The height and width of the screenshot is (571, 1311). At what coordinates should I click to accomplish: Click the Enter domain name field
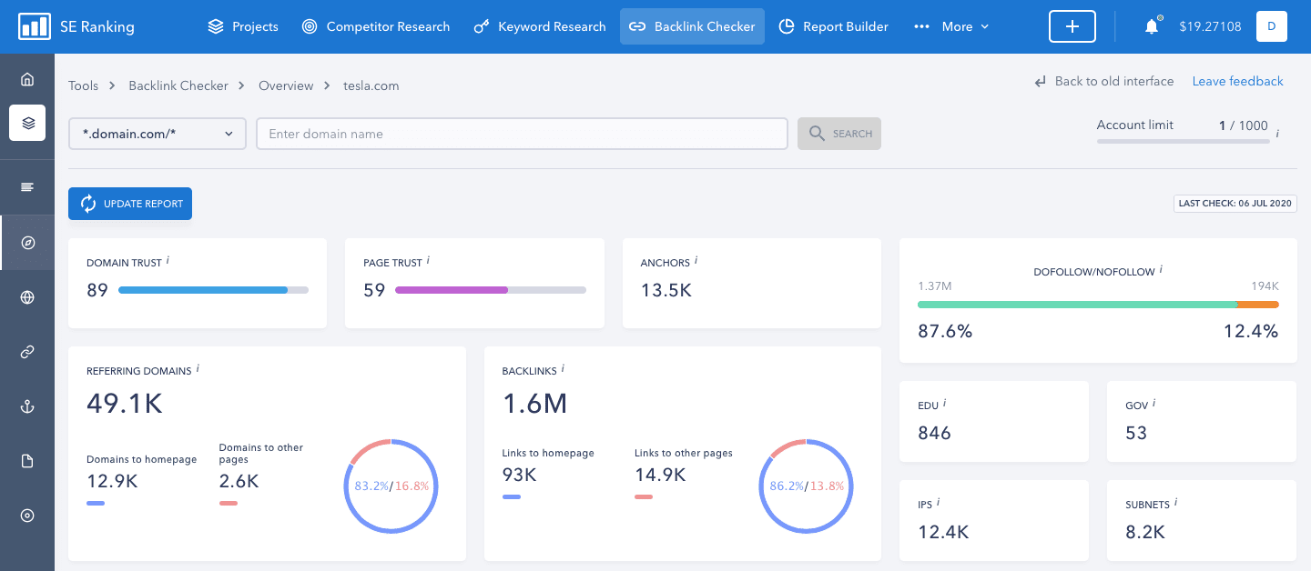pyautogui.click(x=522, y=134)
